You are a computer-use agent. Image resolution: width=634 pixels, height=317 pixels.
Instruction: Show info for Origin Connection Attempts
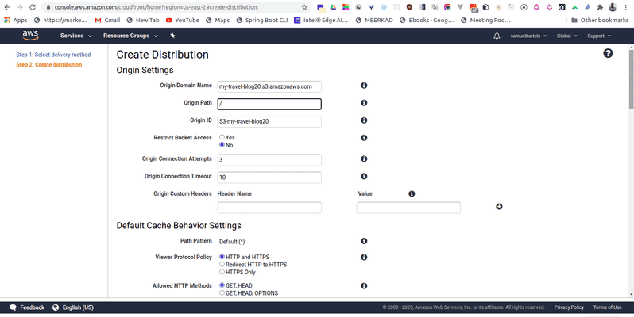[364, 159]
